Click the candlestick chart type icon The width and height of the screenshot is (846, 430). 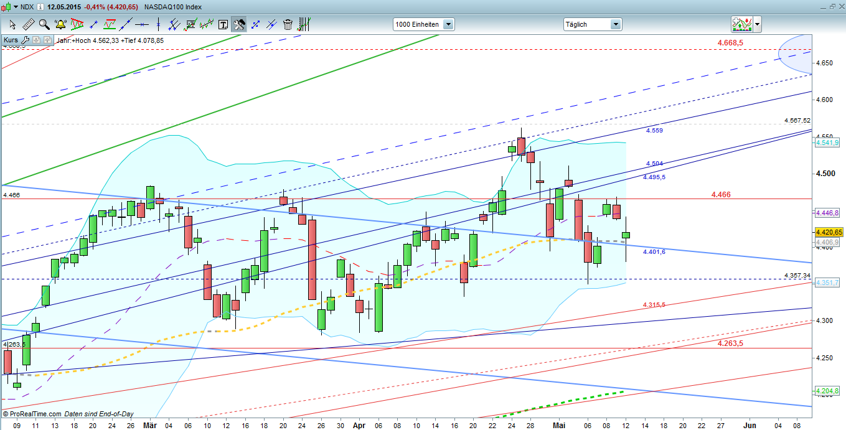(6, 7)
